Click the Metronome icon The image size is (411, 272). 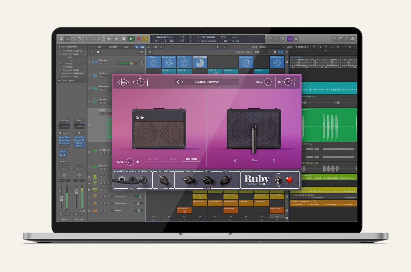[x=296, y=39]
